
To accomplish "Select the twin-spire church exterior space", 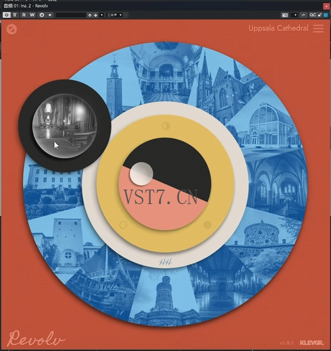I will (220, 90).
